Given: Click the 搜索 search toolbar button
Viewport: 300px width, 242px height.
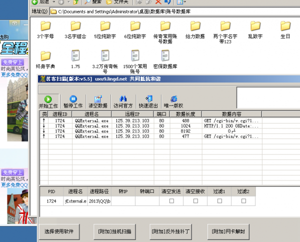Looking at the screenshot, I should (93, 2).
